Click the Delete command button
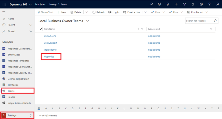The image size is (222, 119). tap(76, 12)
